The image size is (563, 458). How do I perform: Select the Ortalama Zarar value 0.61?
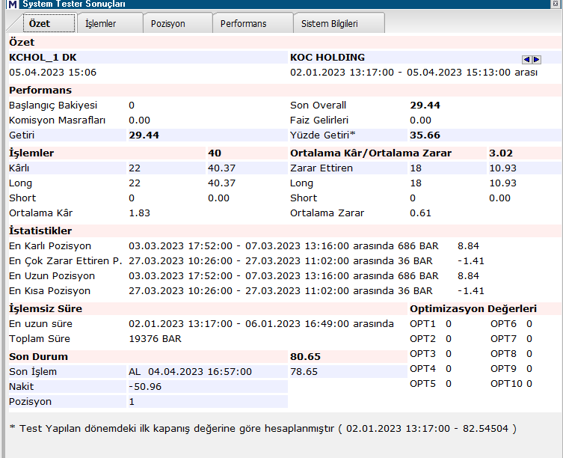click(x=420, y=213)
